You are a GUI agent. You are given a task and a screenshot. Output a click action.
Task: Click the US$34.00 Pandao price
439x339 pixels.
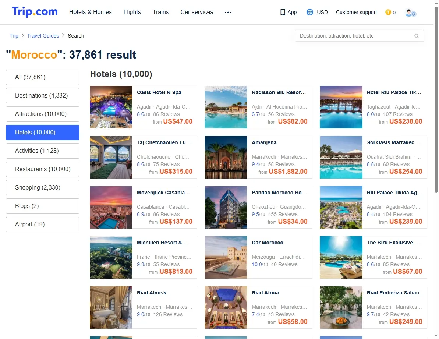(293, 222)
